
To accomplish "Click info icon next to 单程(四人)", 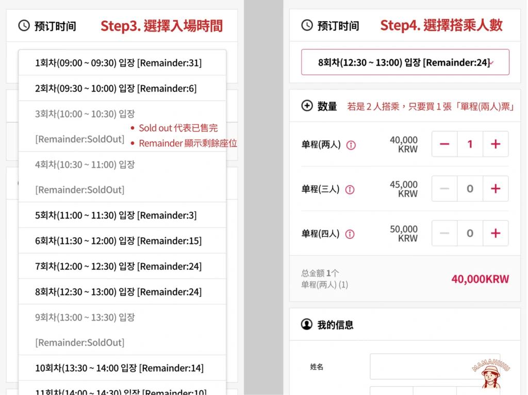I will point(350,234).
